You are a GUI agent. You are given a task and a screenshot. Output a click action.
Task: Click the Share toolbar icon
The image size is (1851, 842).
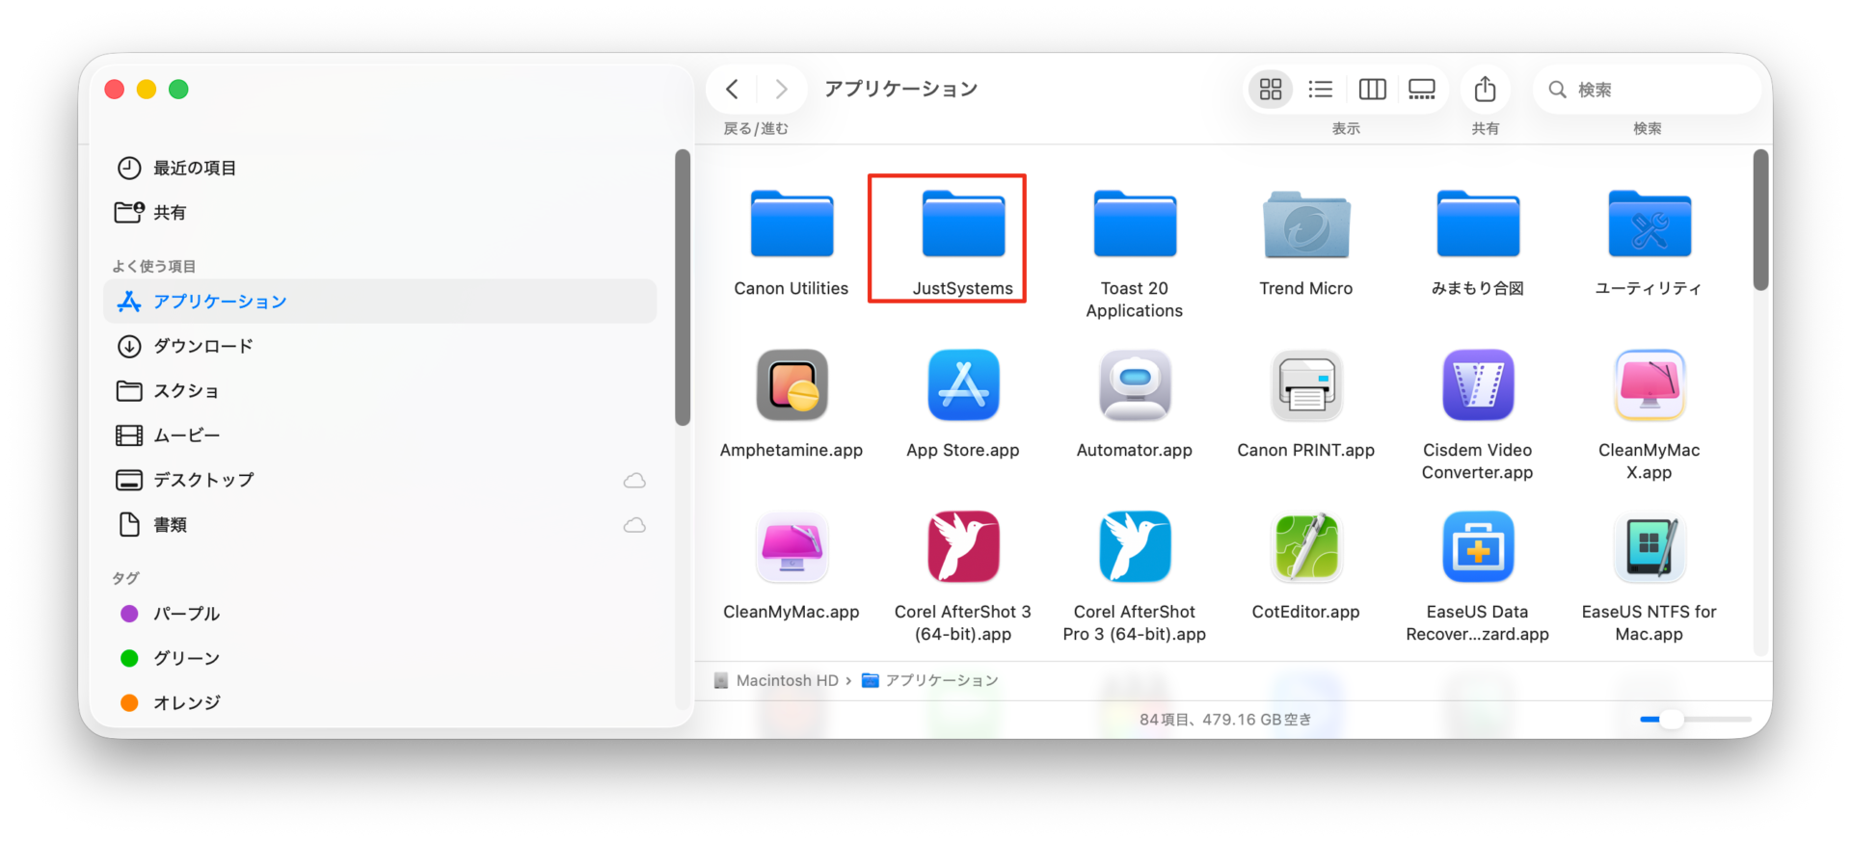tap(1485, 90)
